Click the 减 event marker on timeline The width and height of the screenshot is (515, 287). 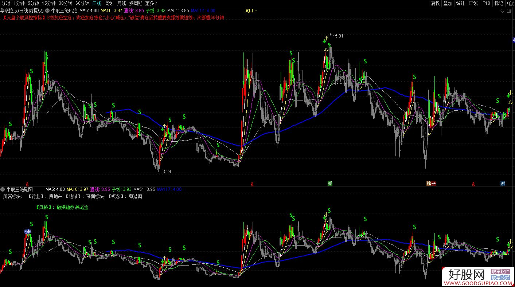pos(330,183)
